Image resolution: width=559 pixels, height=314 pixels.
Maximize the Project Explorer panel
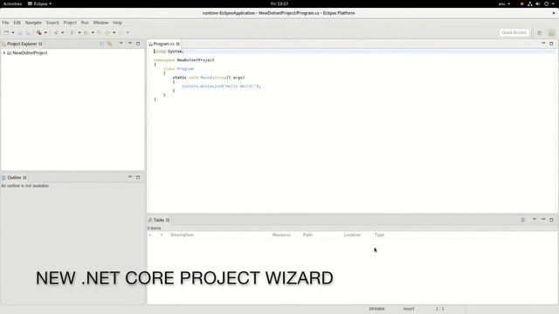pyautogui.click(x=138, y=44)
